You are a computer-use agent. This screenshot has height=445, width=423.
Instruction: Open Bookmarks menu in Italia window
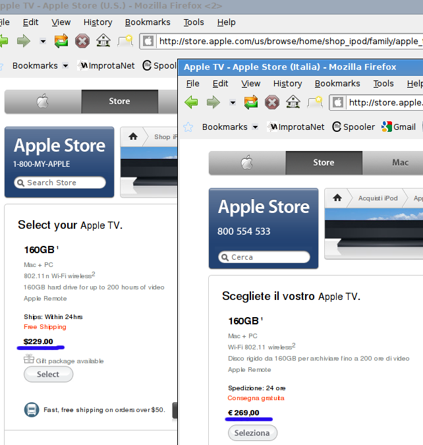[337, 84]
